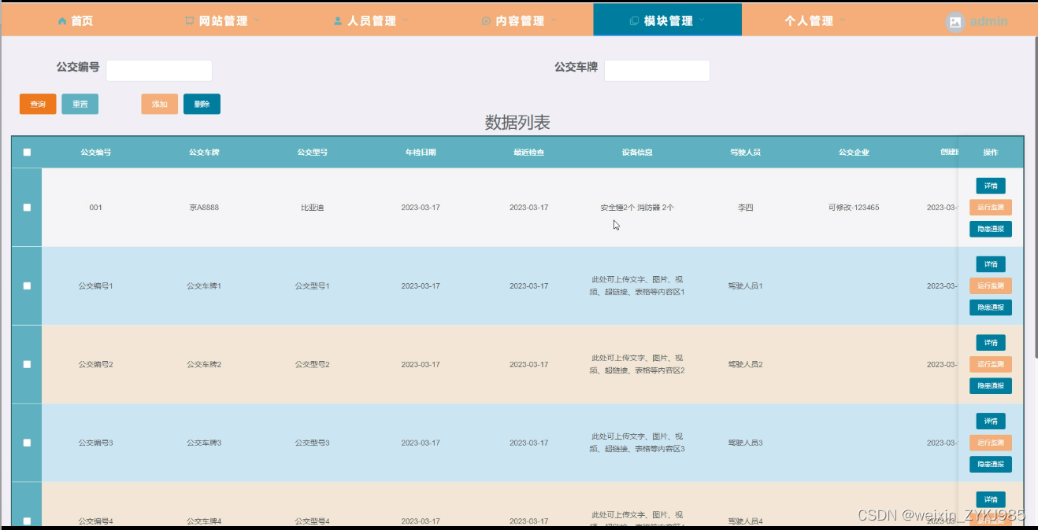Click the cell 比亚迪
Screen dimensions: 1038x530
tap(313, 208)
